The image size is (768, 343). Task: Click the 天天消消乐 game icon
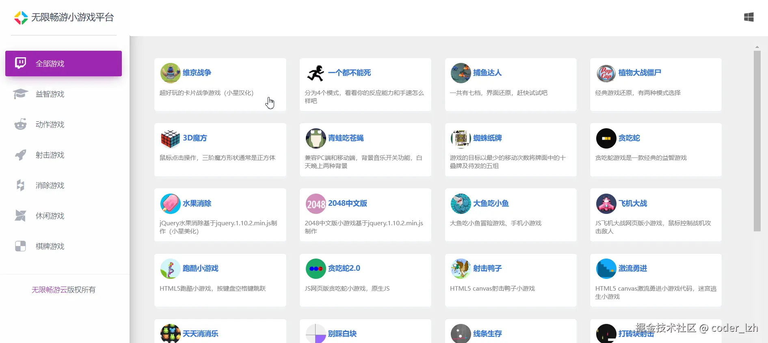(x=171, y=334)
